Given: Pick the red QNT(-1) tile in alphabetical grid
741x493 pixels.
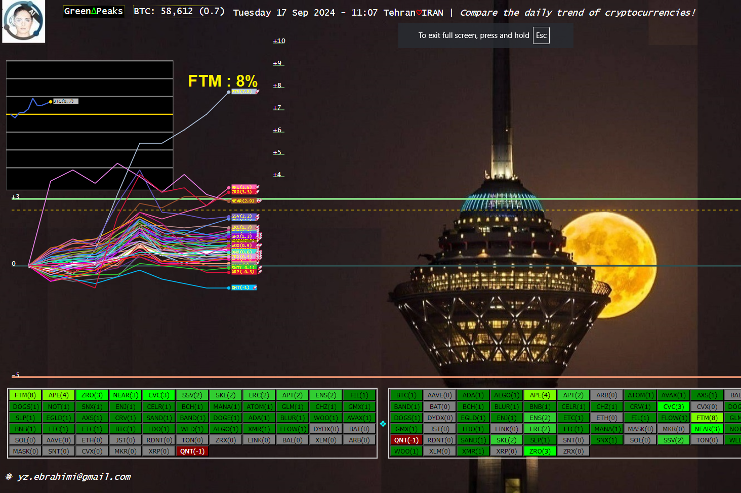Looking at the screenshot, I should (406, 440).
